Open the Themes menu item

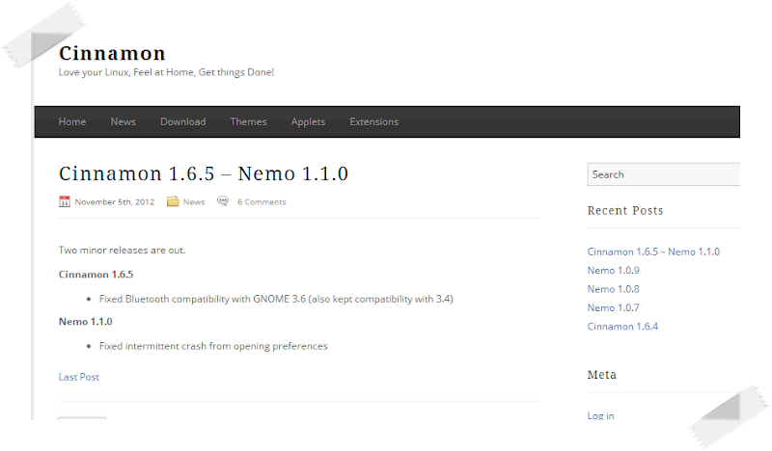[248, 121]
